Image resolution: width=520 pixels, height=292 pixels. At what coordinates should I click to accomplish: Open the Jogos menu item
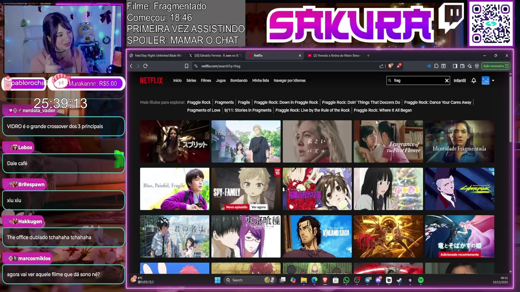tap(221, 80)
